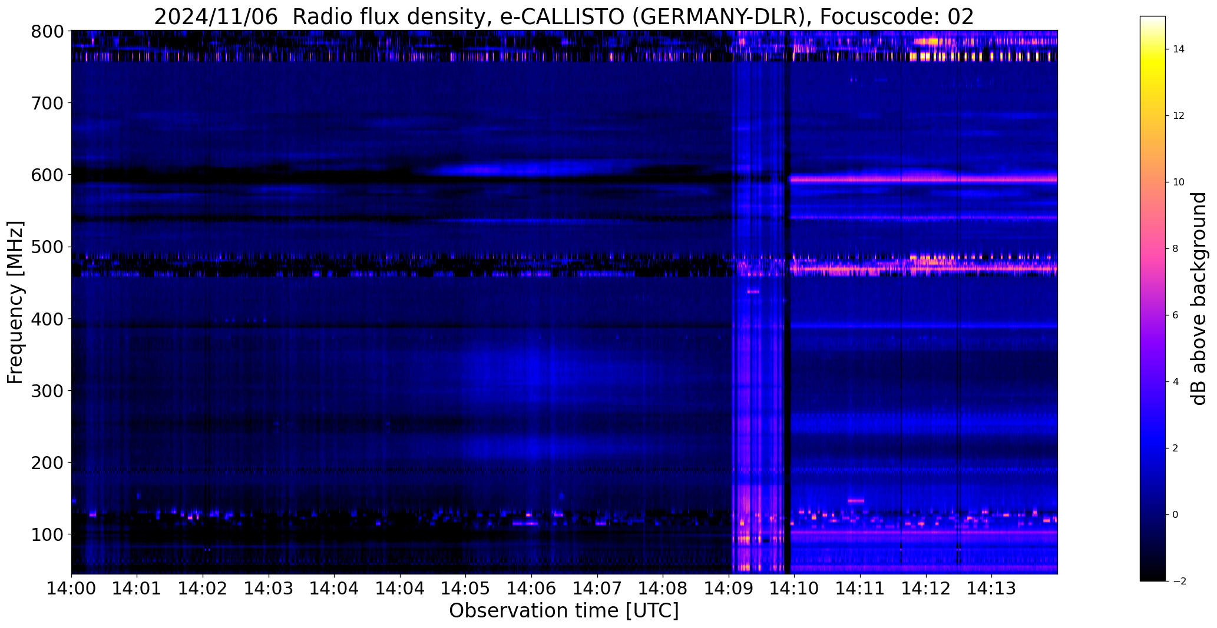This screenshot has width=1217, height=628.
Task: Click the plot title mentioning e-CALLISTO GERMANY-DLR
Action: coord(564,16)
